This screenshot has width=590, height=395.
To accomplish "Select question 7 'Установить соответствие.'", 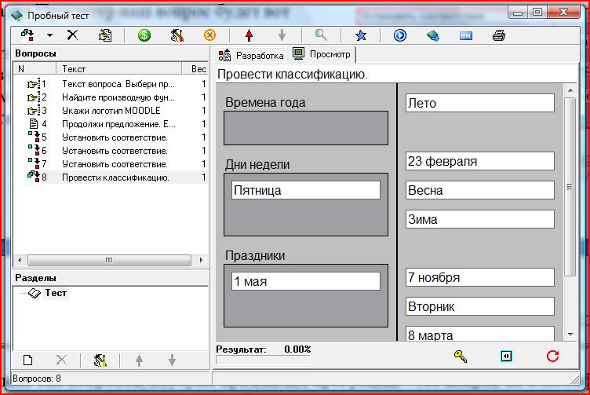I will click(111, 164).
